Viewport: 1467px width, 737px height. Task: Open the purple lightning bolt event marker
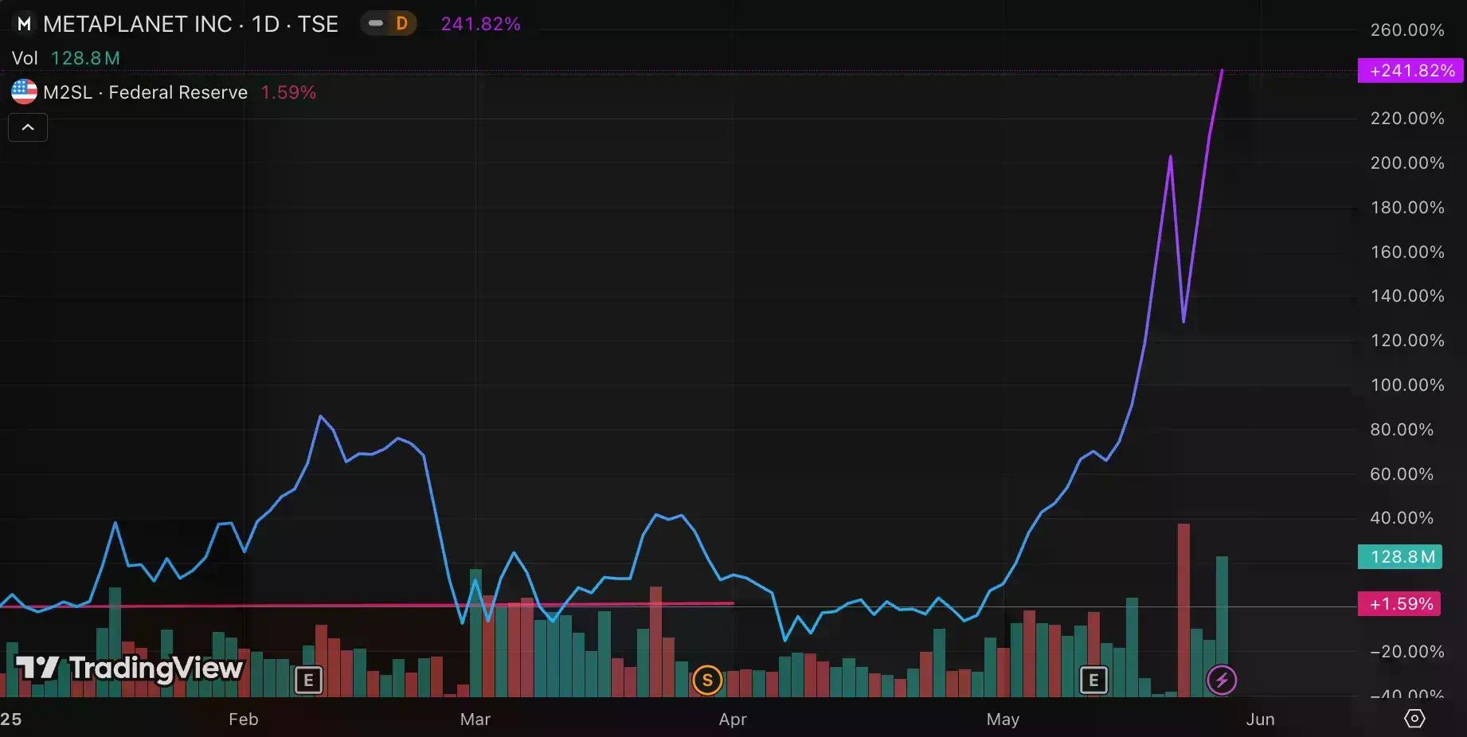coord(1222,680)
